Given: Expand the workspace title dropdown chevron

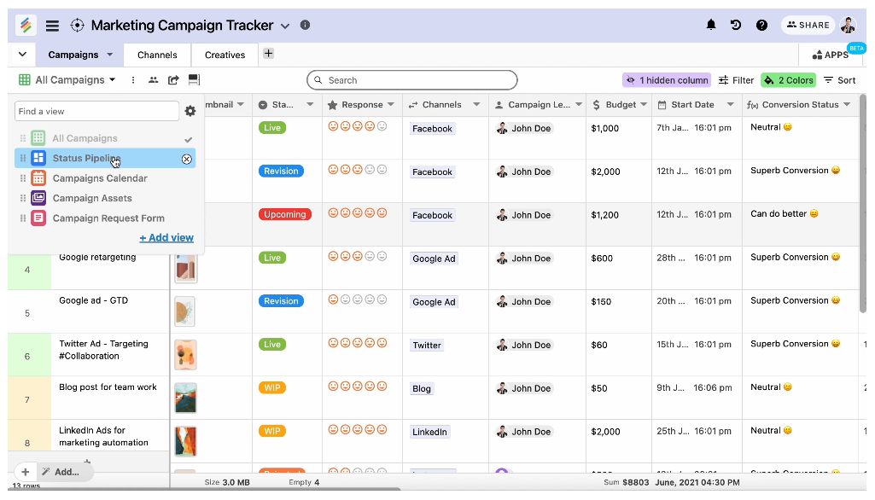Looking at the screenshot, I should [x=285, y=26].
